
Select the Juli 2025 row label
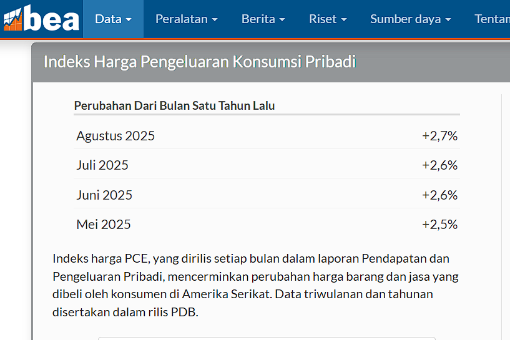pos(102,165)
